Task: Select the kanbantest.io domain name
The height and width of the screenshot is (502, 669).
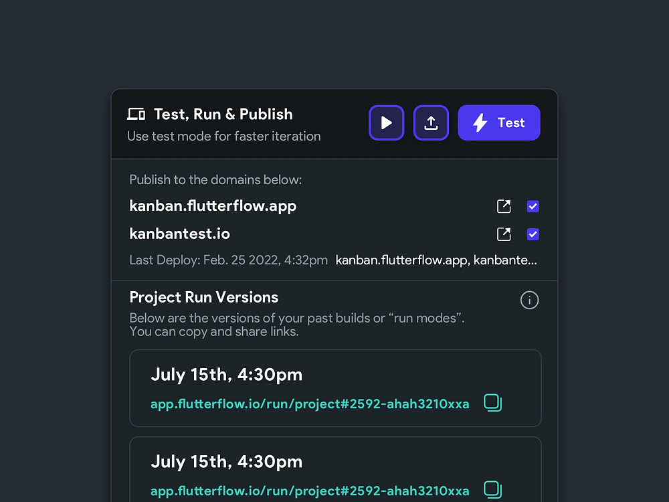Action: (x=179, y=234)
